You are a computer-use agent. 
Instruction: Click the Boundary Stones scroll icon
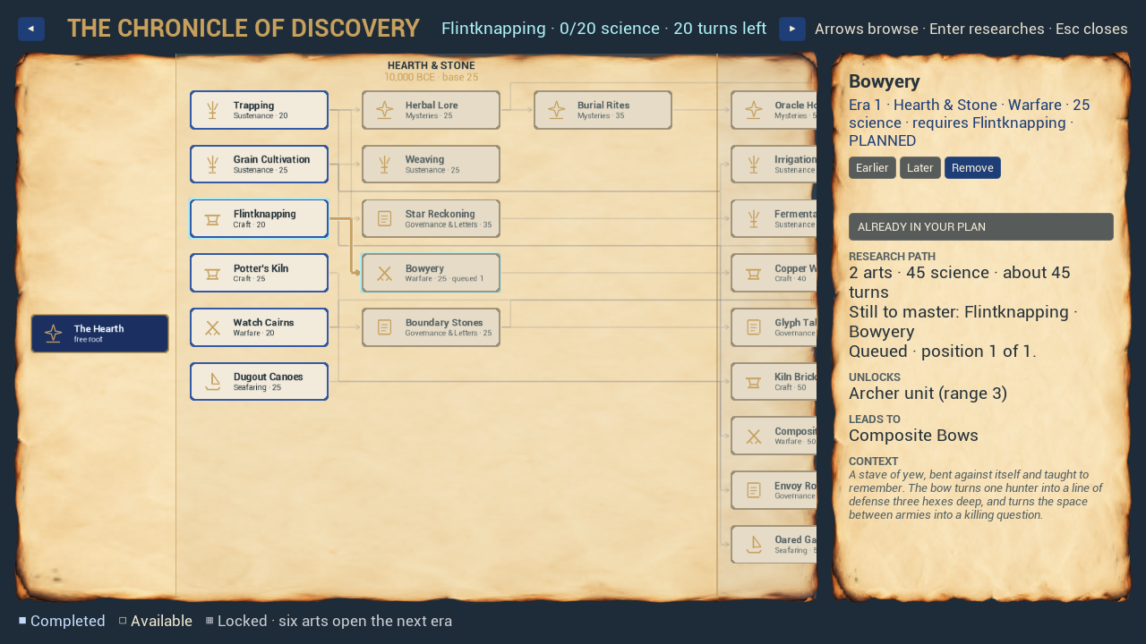pyautogui.click(x=384, y=327)
